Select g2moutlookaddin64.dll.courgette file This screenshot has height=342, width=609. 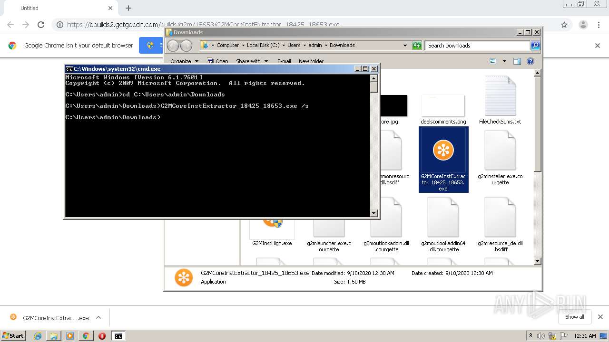(443, 226)
